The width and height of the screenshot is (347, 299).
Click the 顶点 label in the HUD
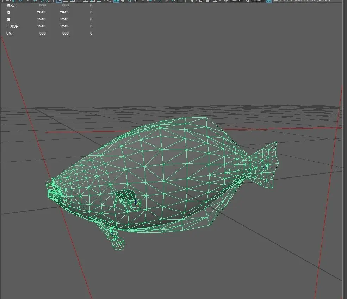11,5
